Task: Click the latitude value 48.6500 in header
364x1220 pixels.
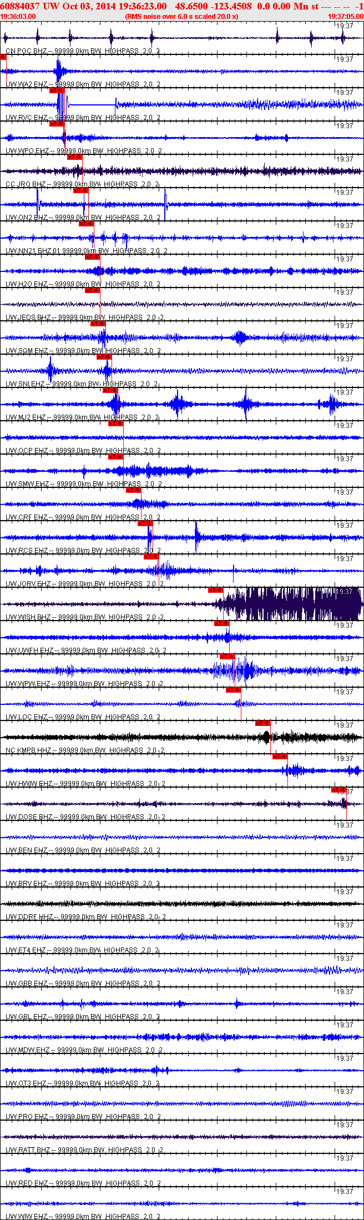Action: click(192, 6)
